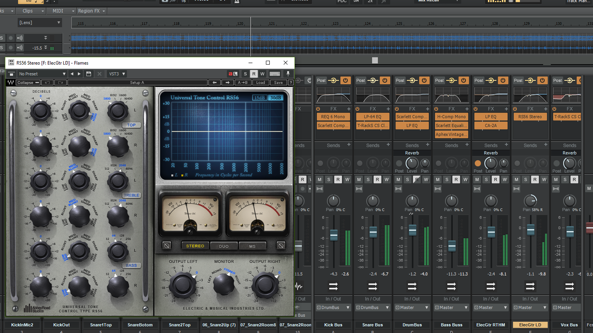
Task: Open the MIDI menu
Action: click(58, 10)
